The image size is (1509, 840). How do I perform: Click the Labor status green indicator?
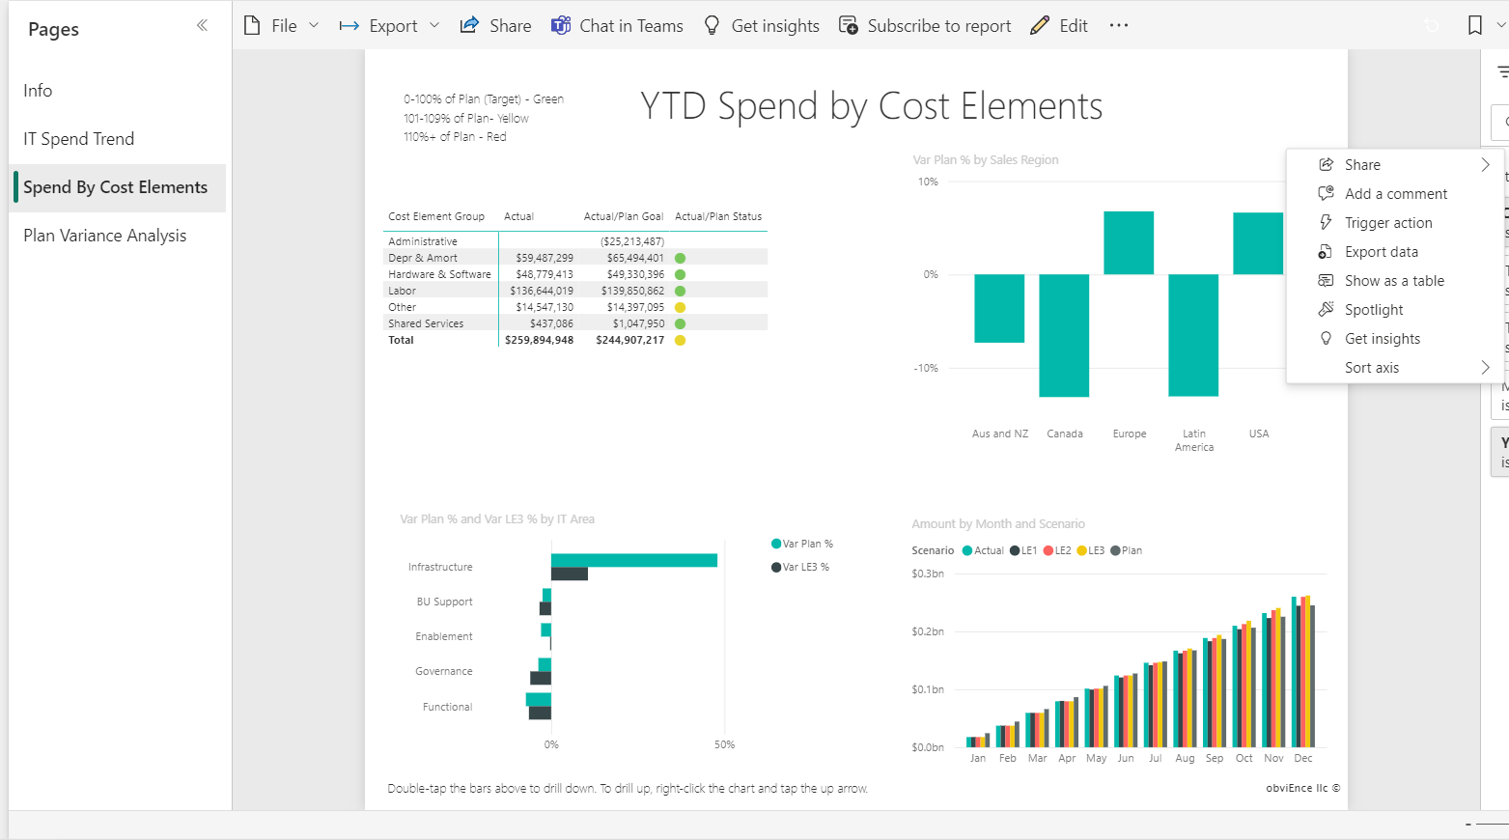[x=680, y=291]
